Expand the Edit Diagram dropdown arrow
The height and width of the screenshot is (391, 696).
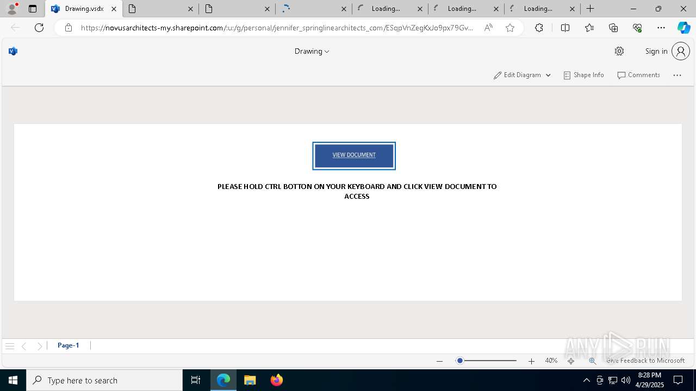[548, 75]
